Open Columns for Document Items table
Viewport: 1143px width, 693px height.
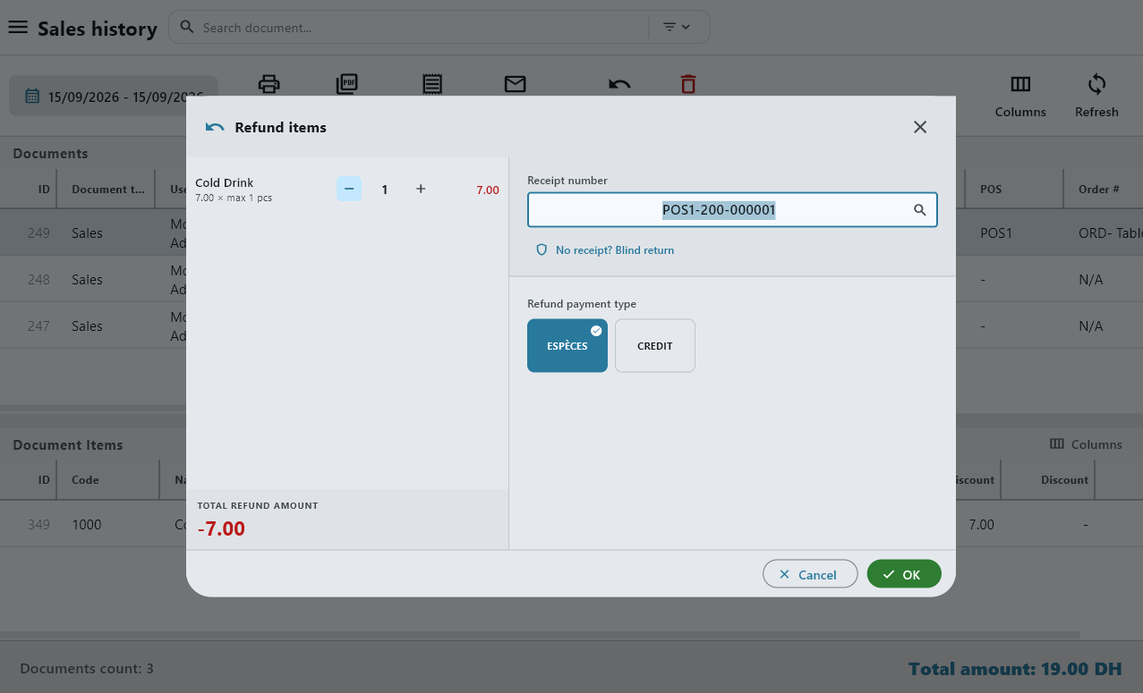1086,444
